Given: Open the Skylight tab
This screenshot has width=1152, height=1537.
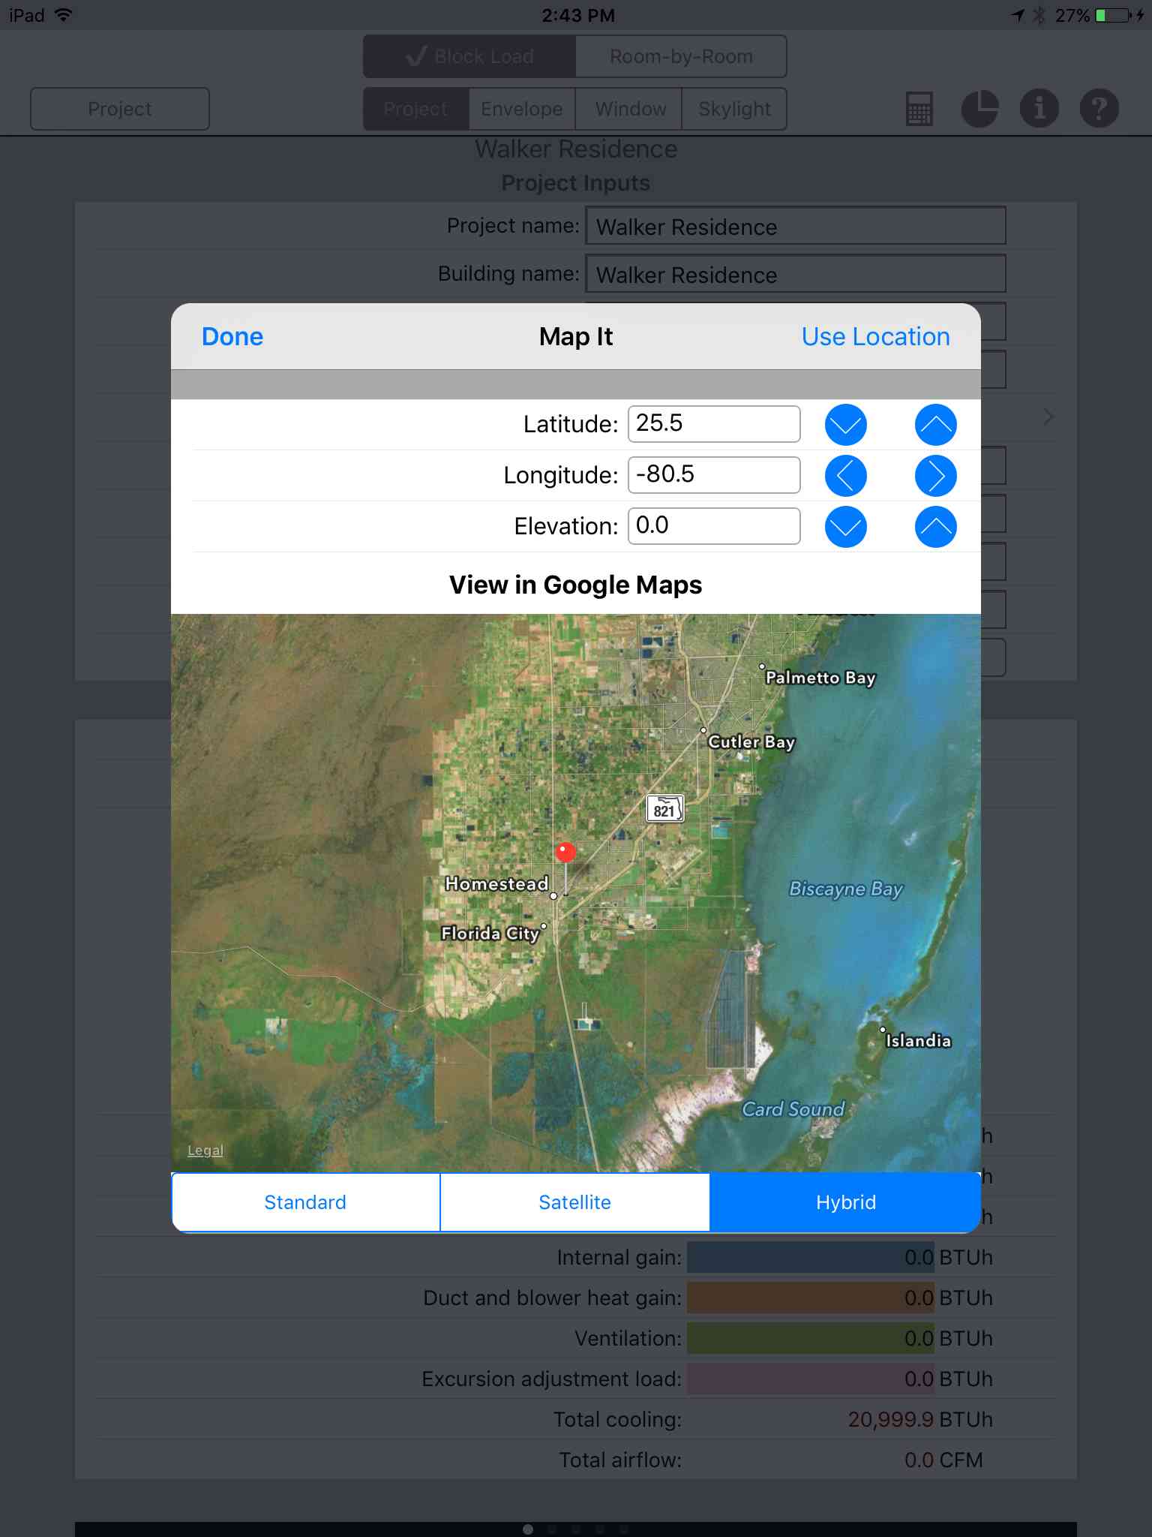Looking at the screenshot, I should click(x=734, y=109).
